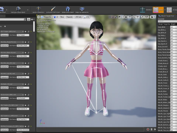
Task: Click the Weight column header
Action: point(173,24)
